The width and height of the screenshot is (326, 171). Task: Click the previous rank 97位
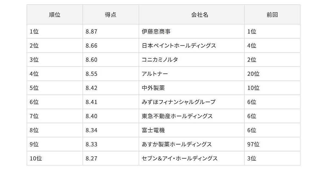(x=253, y=144)
